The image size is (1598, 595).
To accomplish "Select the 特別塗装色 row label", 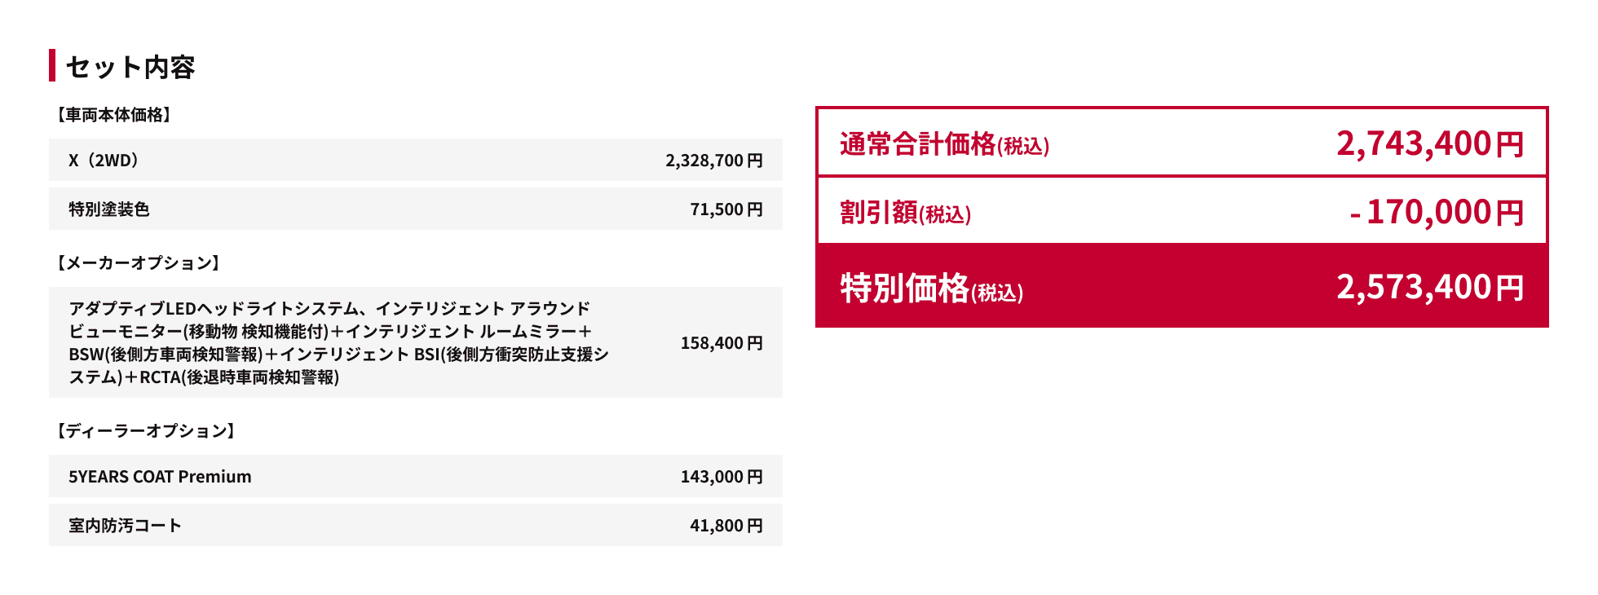I will (109, 209).
